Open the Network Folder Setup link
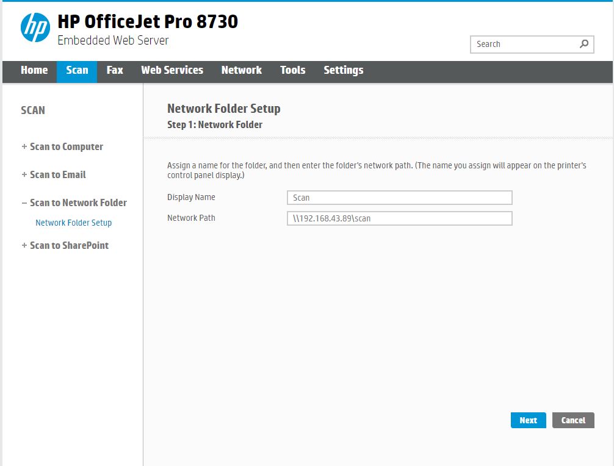The image size is (614, 466). point(73,223)
